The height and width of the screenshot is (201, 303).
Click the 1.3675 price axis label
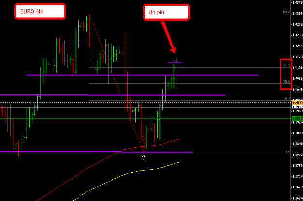pyautogui.click(x=298, y=187)
